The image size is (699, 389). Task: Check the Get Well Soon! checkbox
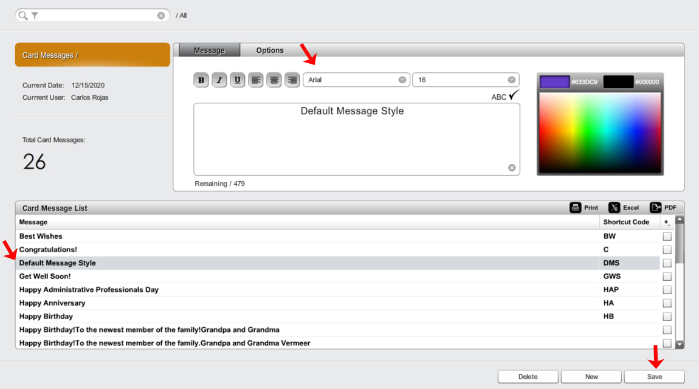tap(667, 277)
